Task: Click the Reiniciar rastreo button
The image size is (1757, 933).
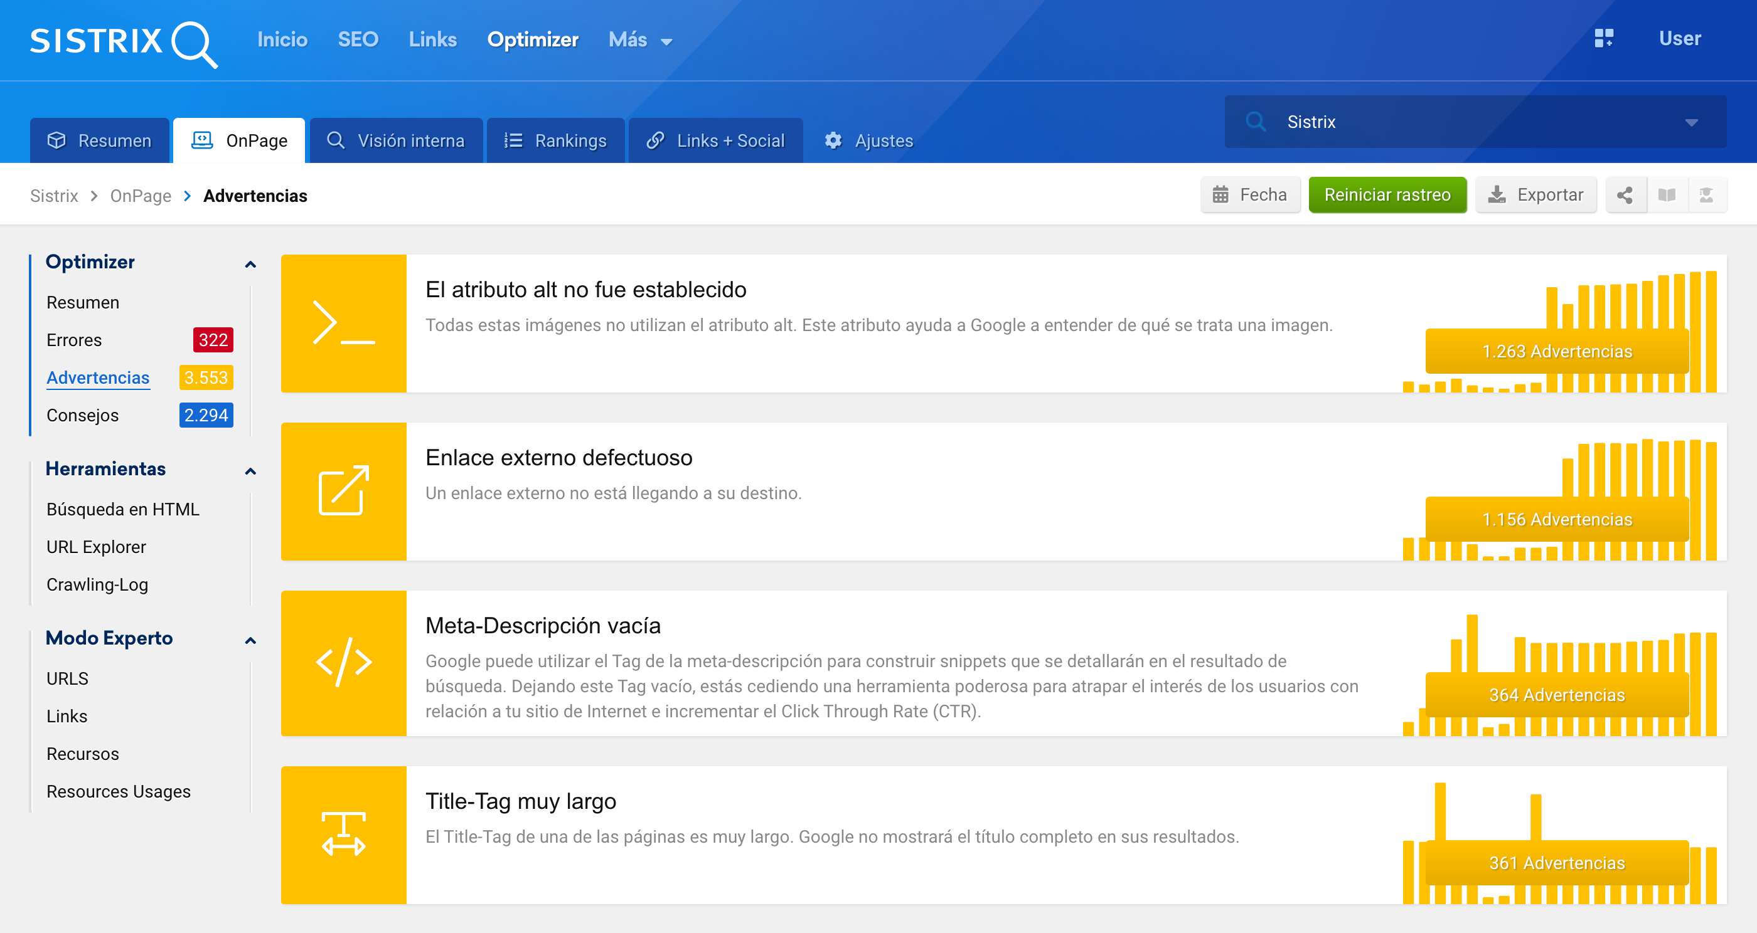Action: tap(1387, 195)
